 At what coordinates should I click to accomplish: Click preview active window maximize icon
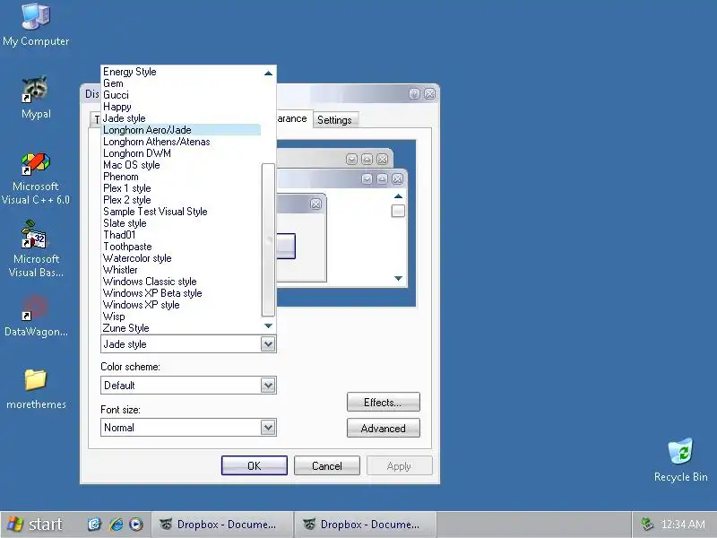383,178
